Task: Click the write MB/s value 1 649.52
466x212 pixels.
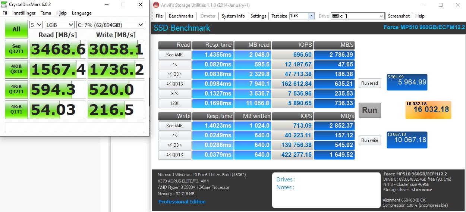Action: point(334,155)
